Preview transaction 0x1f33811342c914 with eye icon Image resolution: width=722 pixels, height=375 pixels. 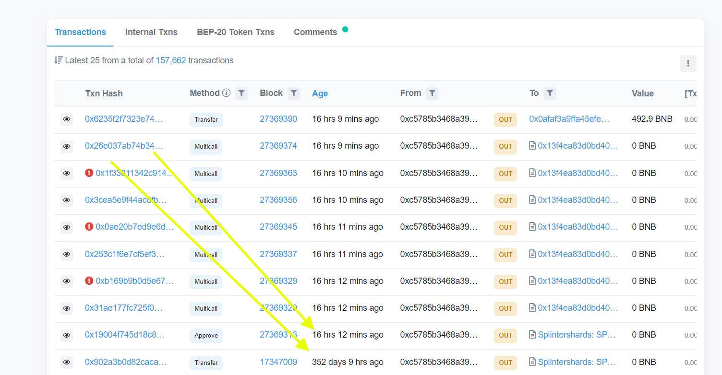click(67, 173)
